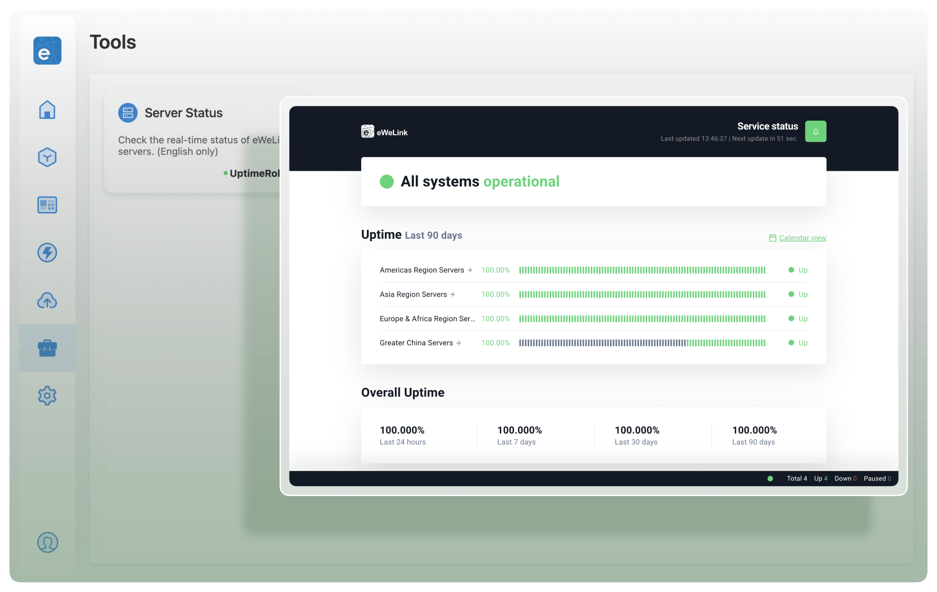Open Settings gear icon in sidebar

pyautogui.click(x=47, y=395)
